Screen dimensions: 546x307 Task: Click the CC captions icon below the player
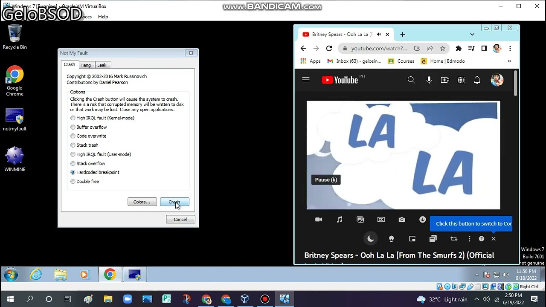381,220
